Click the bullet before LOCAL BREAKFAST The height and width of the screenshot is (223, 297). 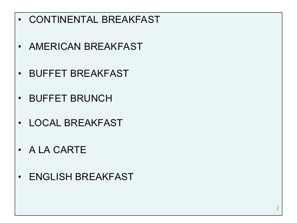20,123
